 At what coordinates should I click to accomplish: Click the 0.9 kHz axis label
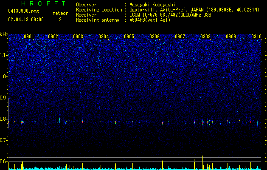3,98
